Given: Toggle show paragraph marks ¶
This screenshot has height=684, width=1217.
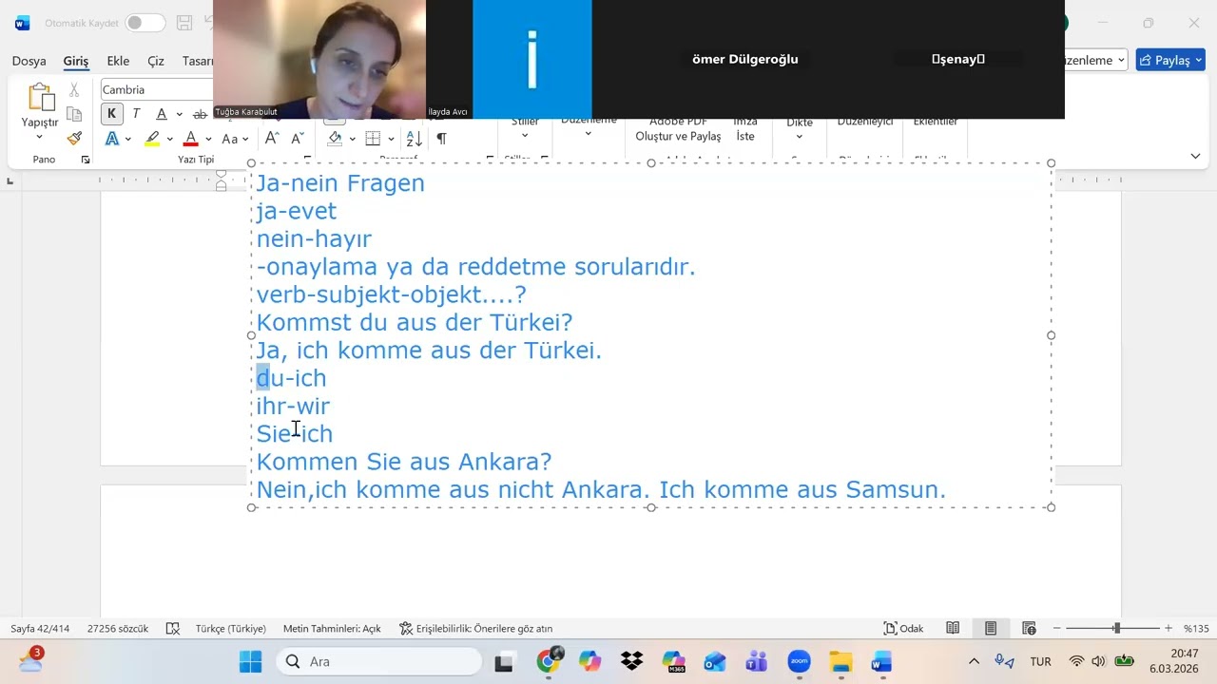Looking at the screenshot, I should [x=441, y=139].
